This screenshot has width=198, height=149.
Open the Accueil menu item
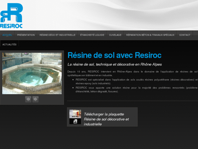[x=7, y=35]
